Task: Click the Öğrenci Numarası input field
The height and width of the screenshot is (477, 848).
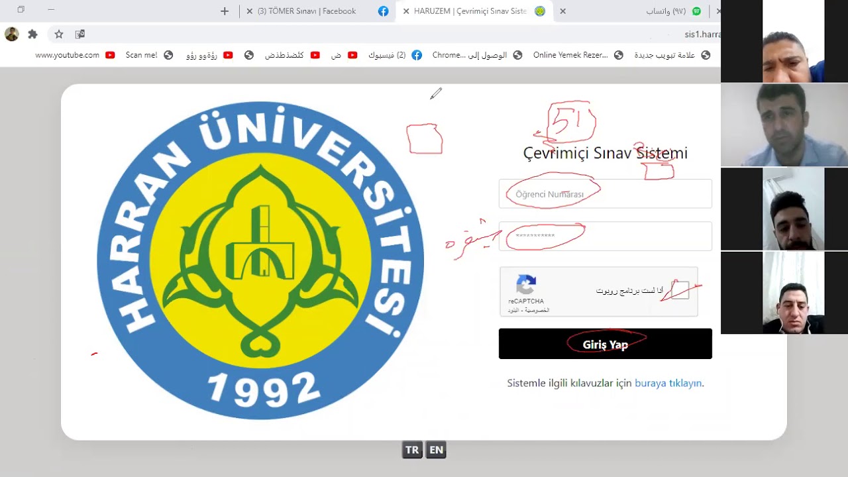Action: tap(605, 194)
